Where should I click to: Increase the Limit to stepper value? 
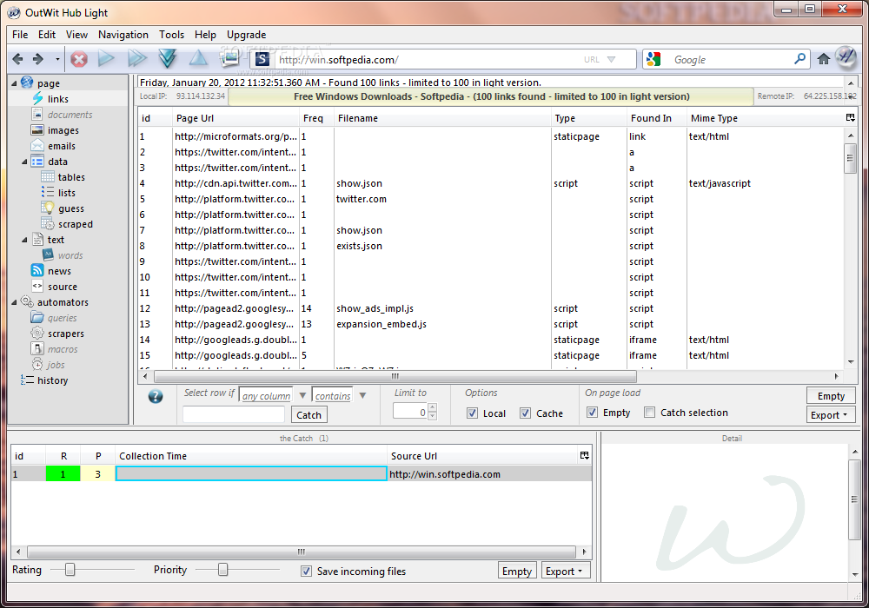(x=433, y=407)
